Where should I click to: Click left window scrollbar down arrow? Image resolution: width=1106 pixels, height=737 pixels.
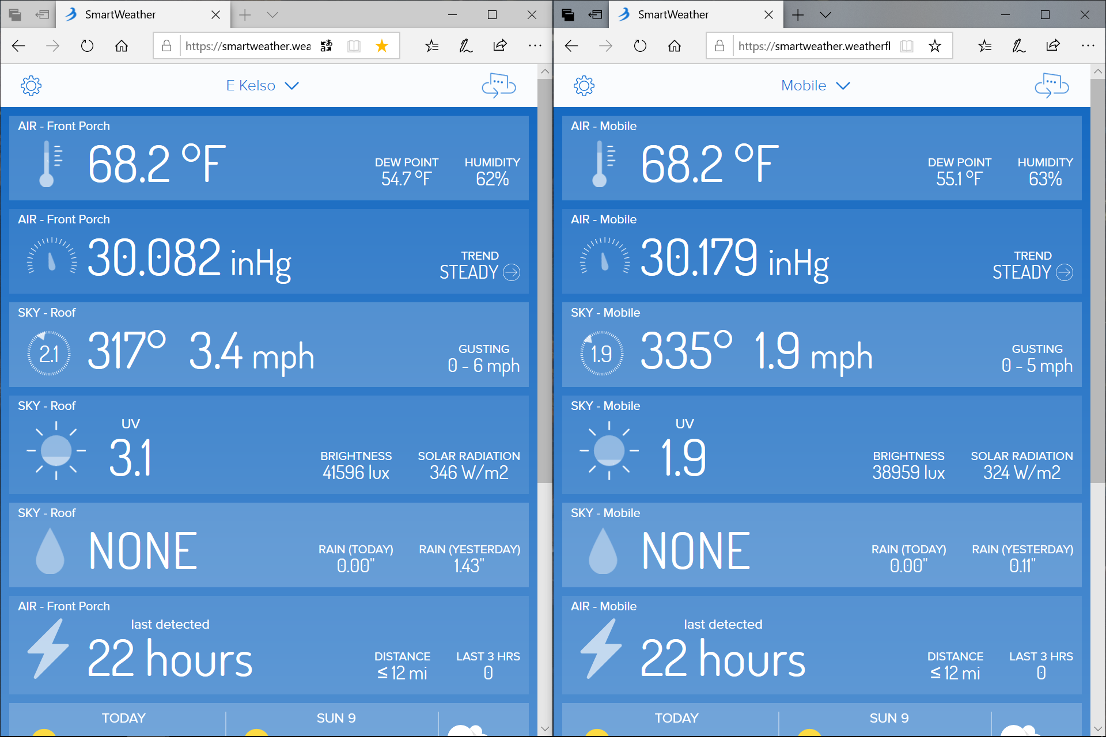pos(545,729)
